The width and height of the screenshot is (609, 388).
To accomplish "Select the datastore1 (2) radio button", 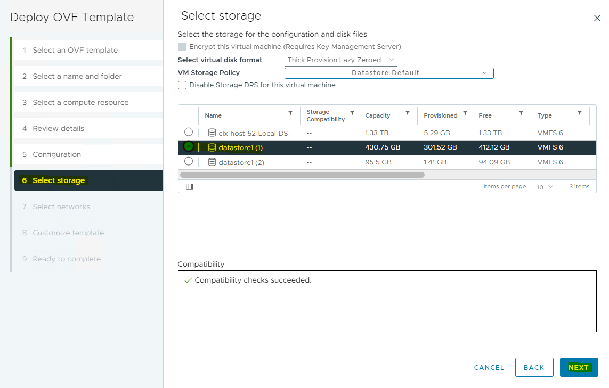I will 189,161.
